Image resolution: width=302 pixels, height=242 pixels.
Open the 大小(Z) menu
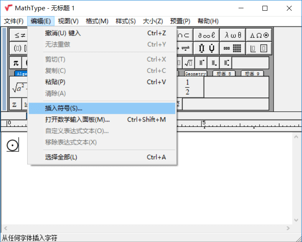[152, 21]
